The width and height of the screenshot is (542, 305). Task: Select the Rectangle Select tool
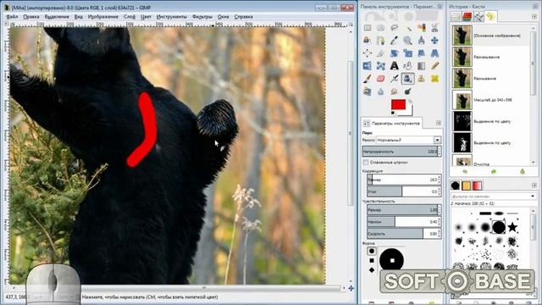368,28
